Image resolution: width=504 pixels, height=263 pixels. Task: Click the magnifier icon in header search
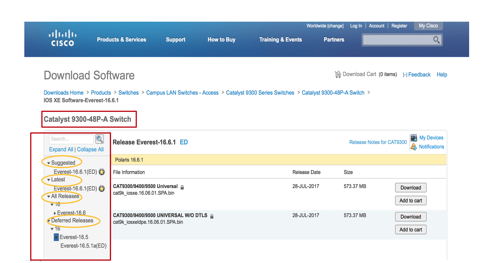pos(436,40)
